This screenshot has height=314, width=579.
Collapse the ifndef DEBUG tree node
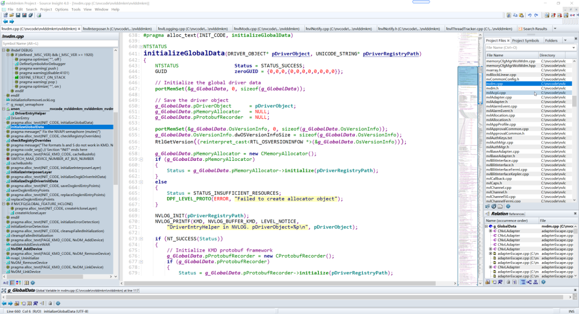point(3,50)
